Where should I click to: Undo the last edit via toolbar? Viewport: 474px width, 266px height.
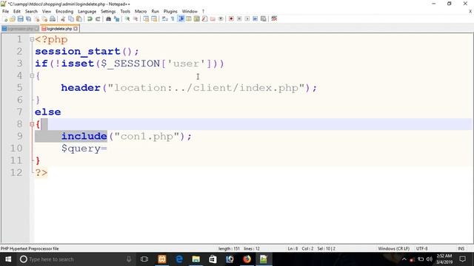[x=90, y=18]
